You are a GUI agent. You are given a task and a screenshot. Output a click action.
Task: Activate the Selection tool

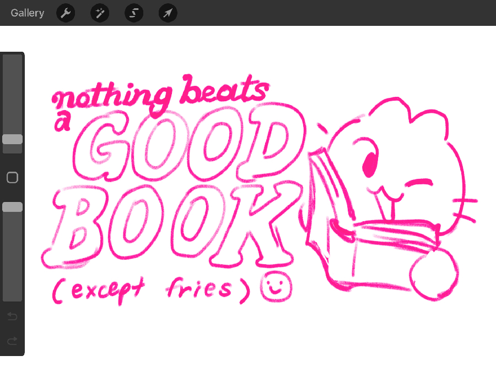point(134,13)
